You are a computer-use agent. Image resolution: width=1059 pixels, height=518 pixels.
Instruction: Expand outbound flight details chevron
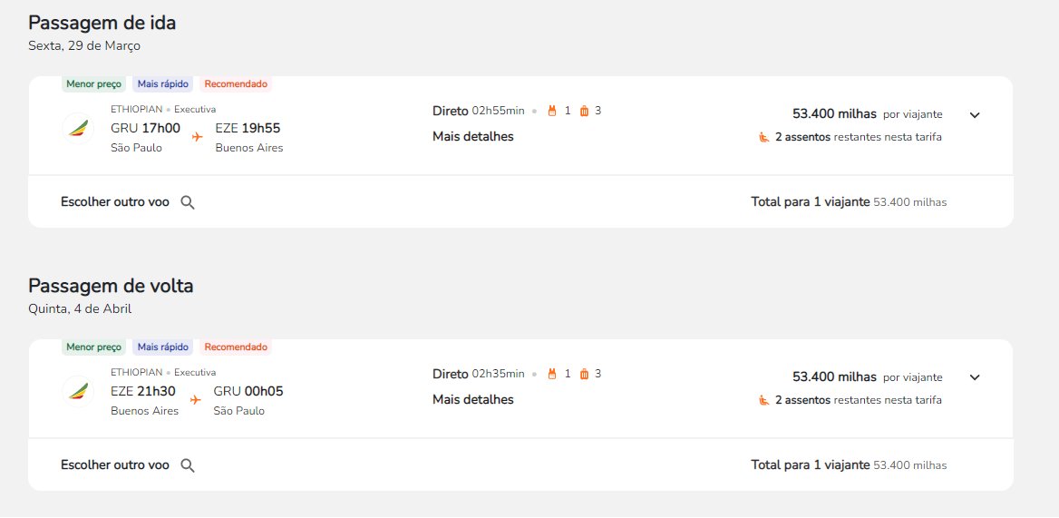(975, 115)
